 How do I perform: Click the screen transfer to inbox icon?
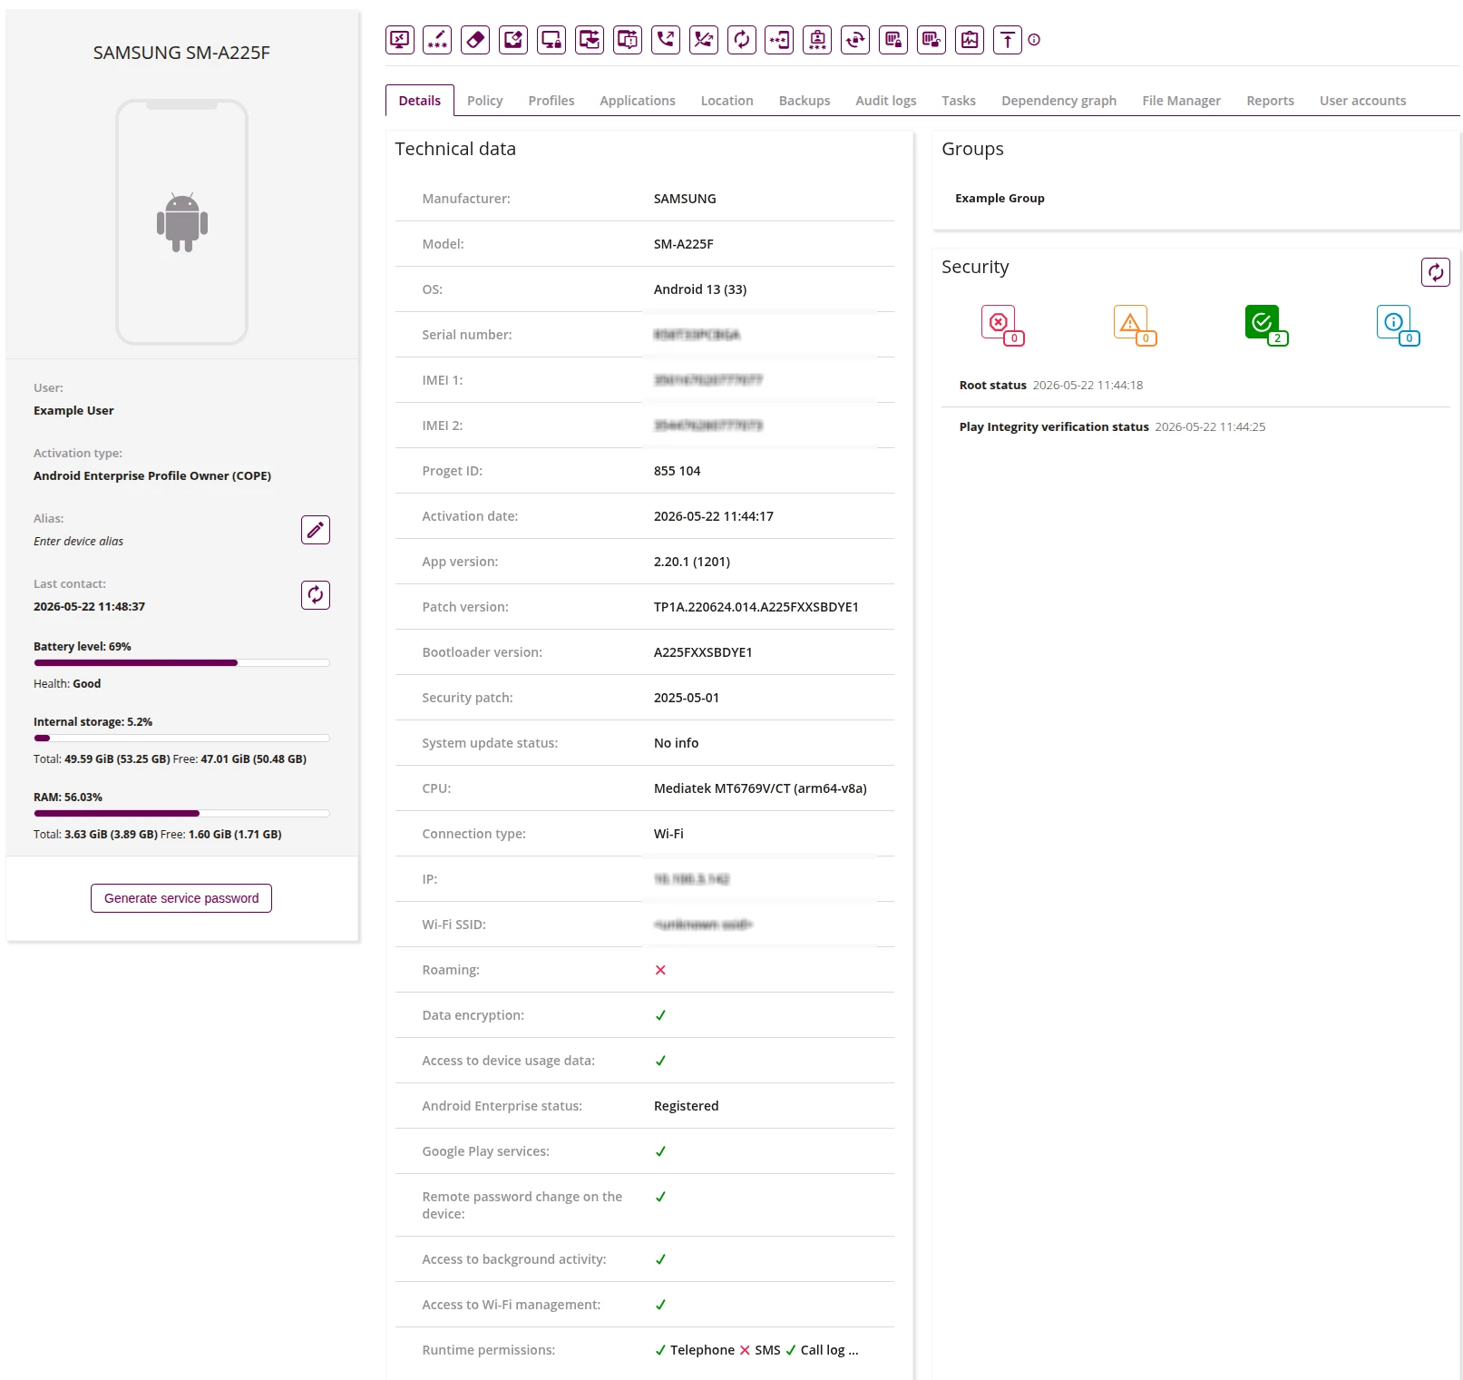(x=590, y=40)
